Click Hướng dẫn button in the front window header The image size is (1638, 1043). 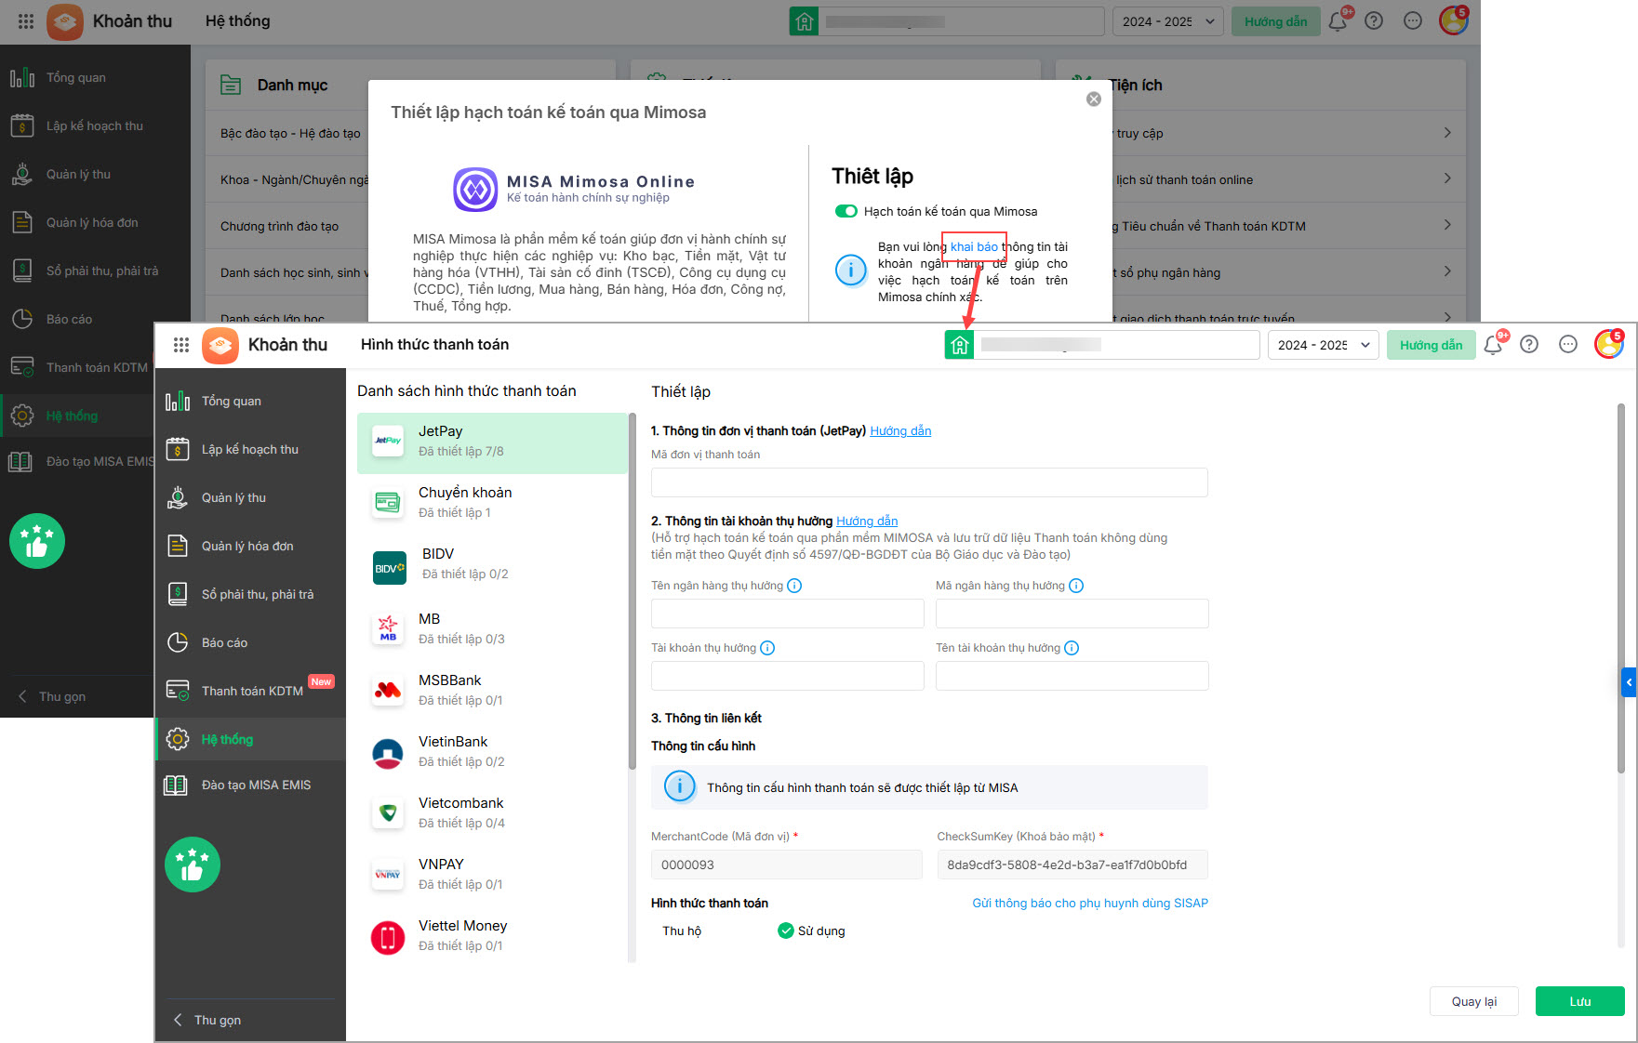click(x=1431, y=345)
